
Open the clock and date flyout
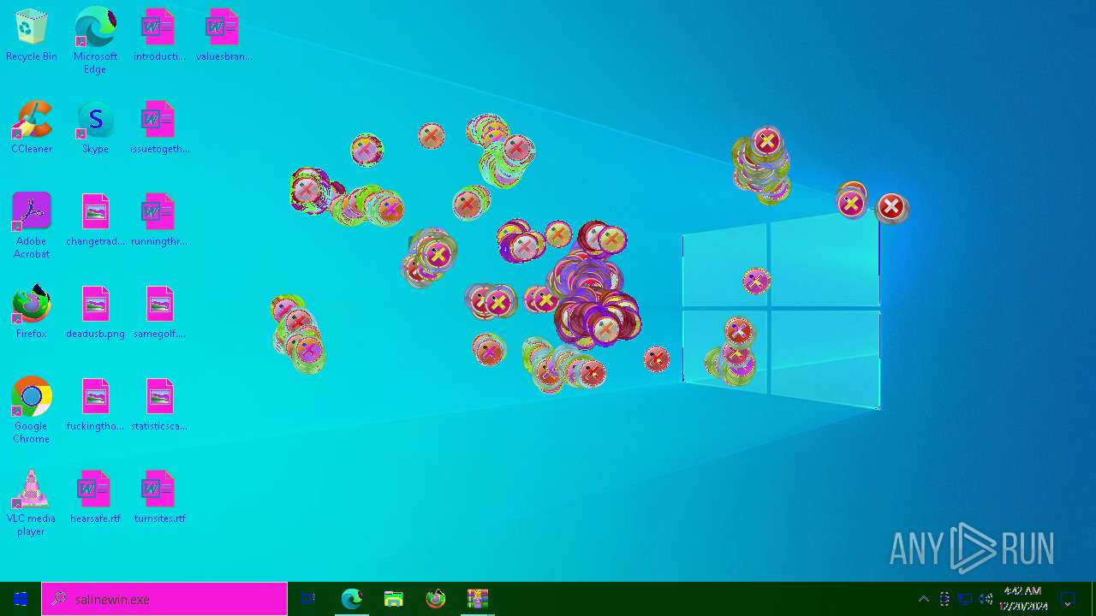coord(1023,599)
